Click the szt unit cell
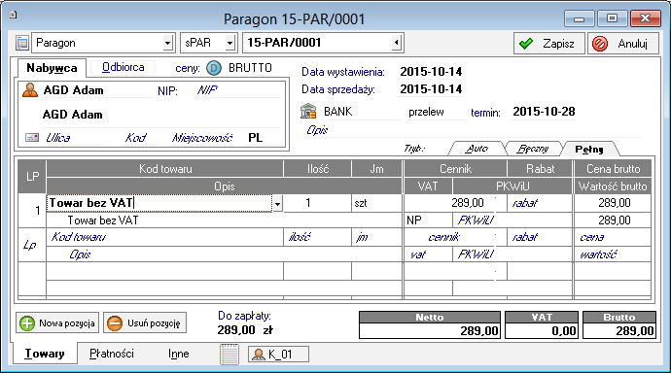The height and width of the screenshot is (373, 671). click(x=376, y=203)
